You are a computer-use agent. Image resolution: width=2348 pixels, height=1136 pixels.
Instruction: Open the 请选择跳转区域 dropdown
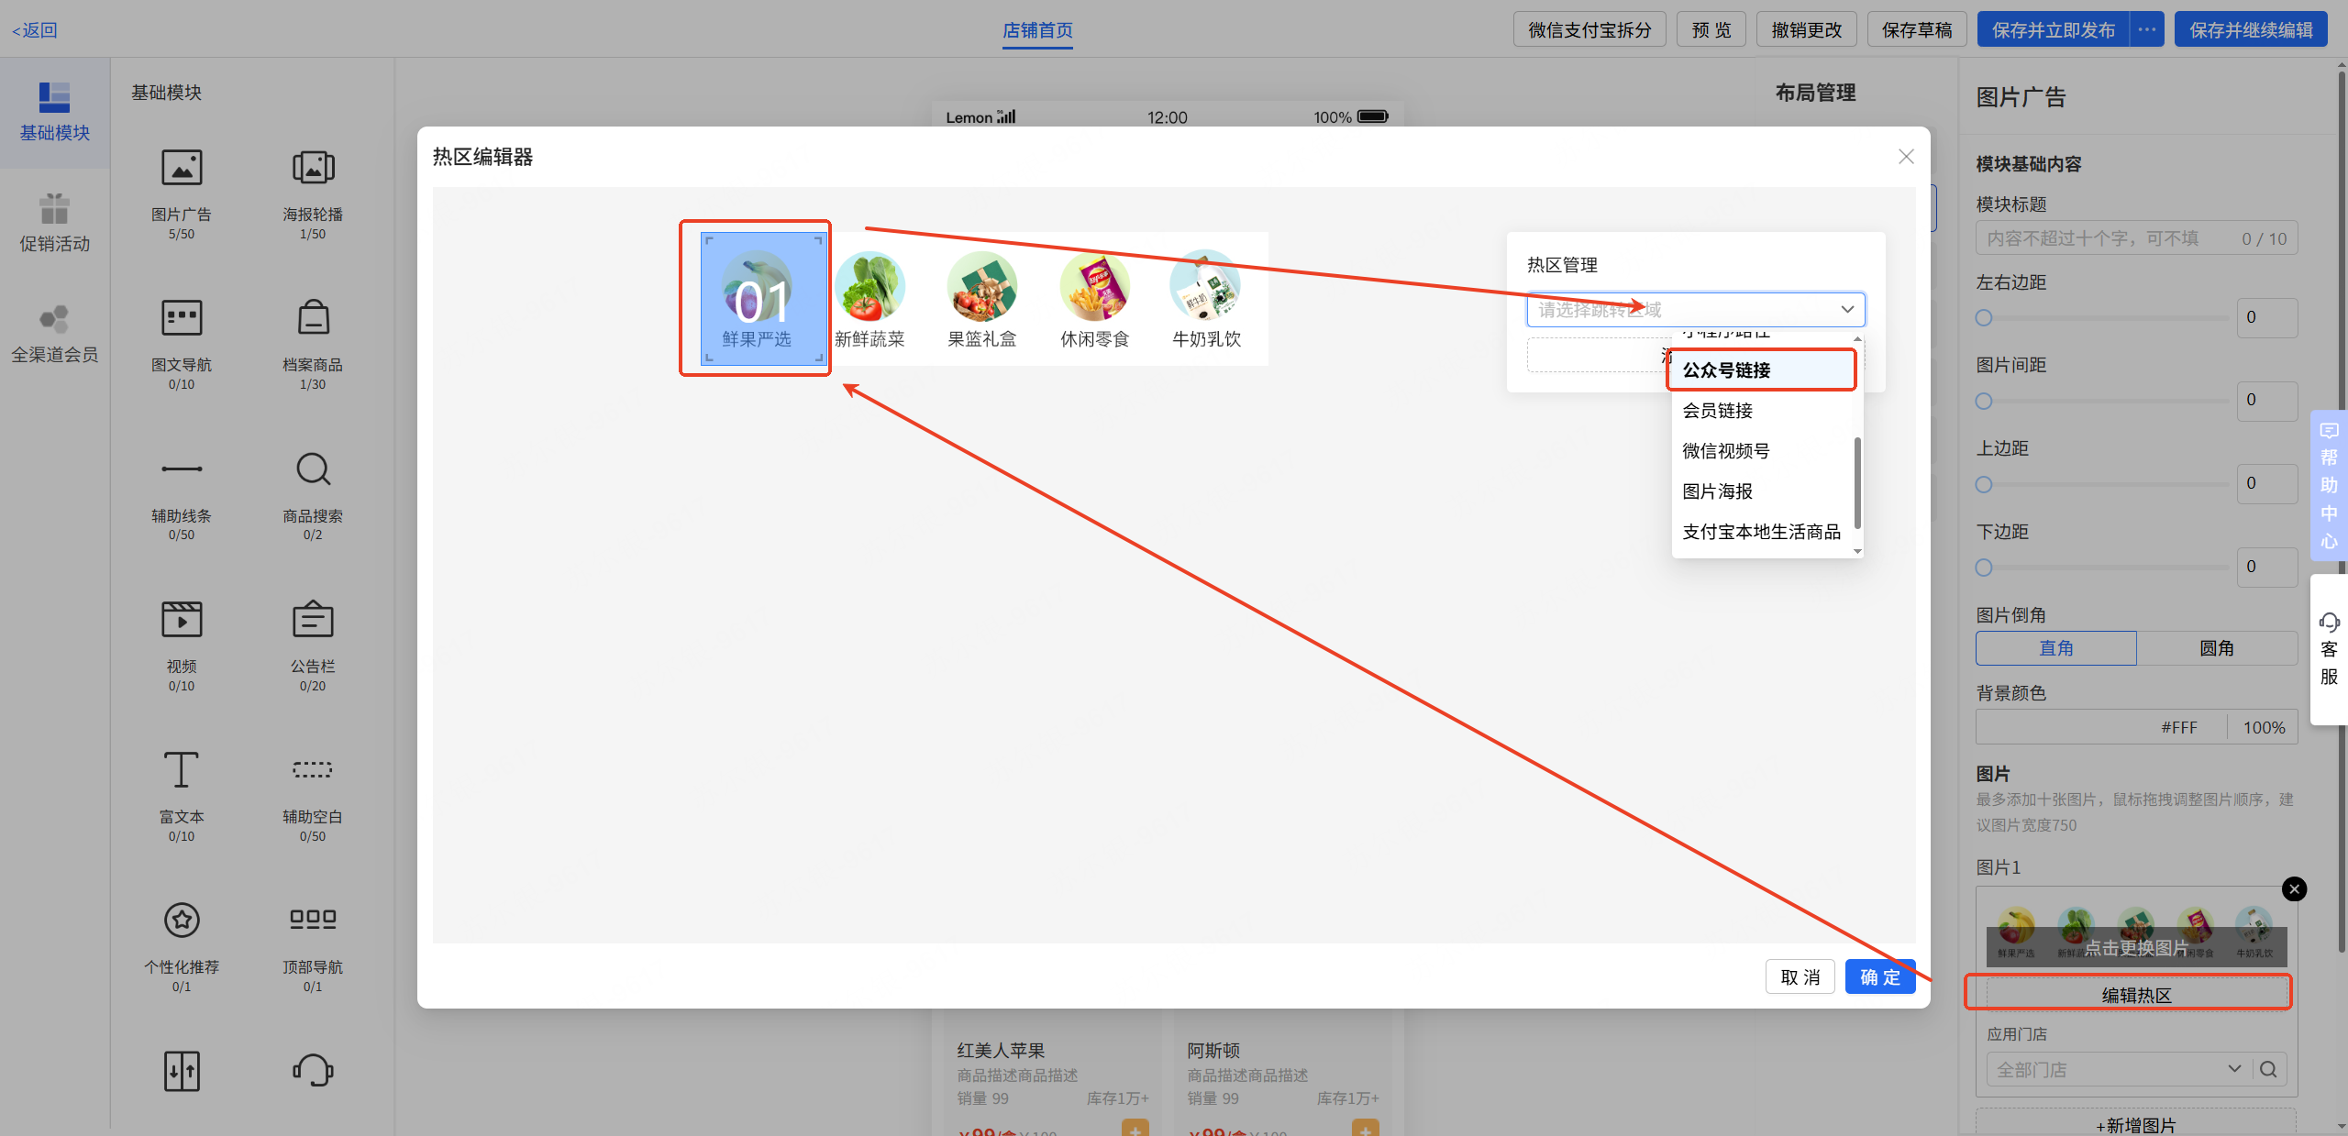pyautogui.click(x=1695, y=310)
